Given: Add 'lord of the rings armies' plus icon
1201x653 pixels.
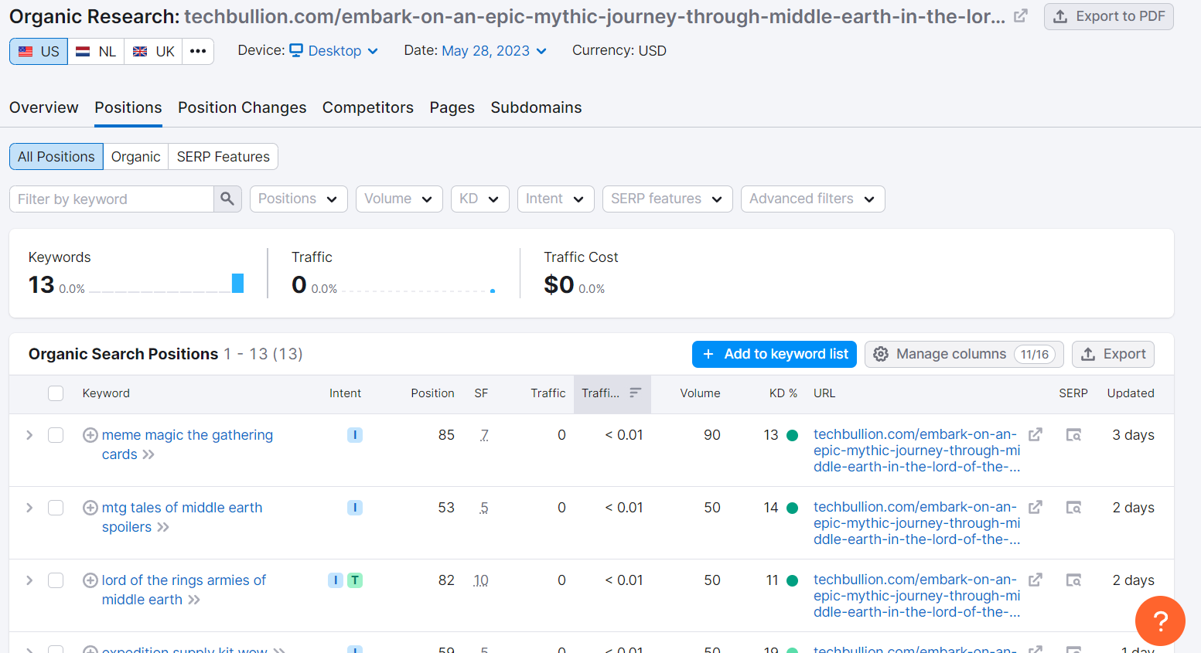Looking at the screenshot, I should 90,580.
